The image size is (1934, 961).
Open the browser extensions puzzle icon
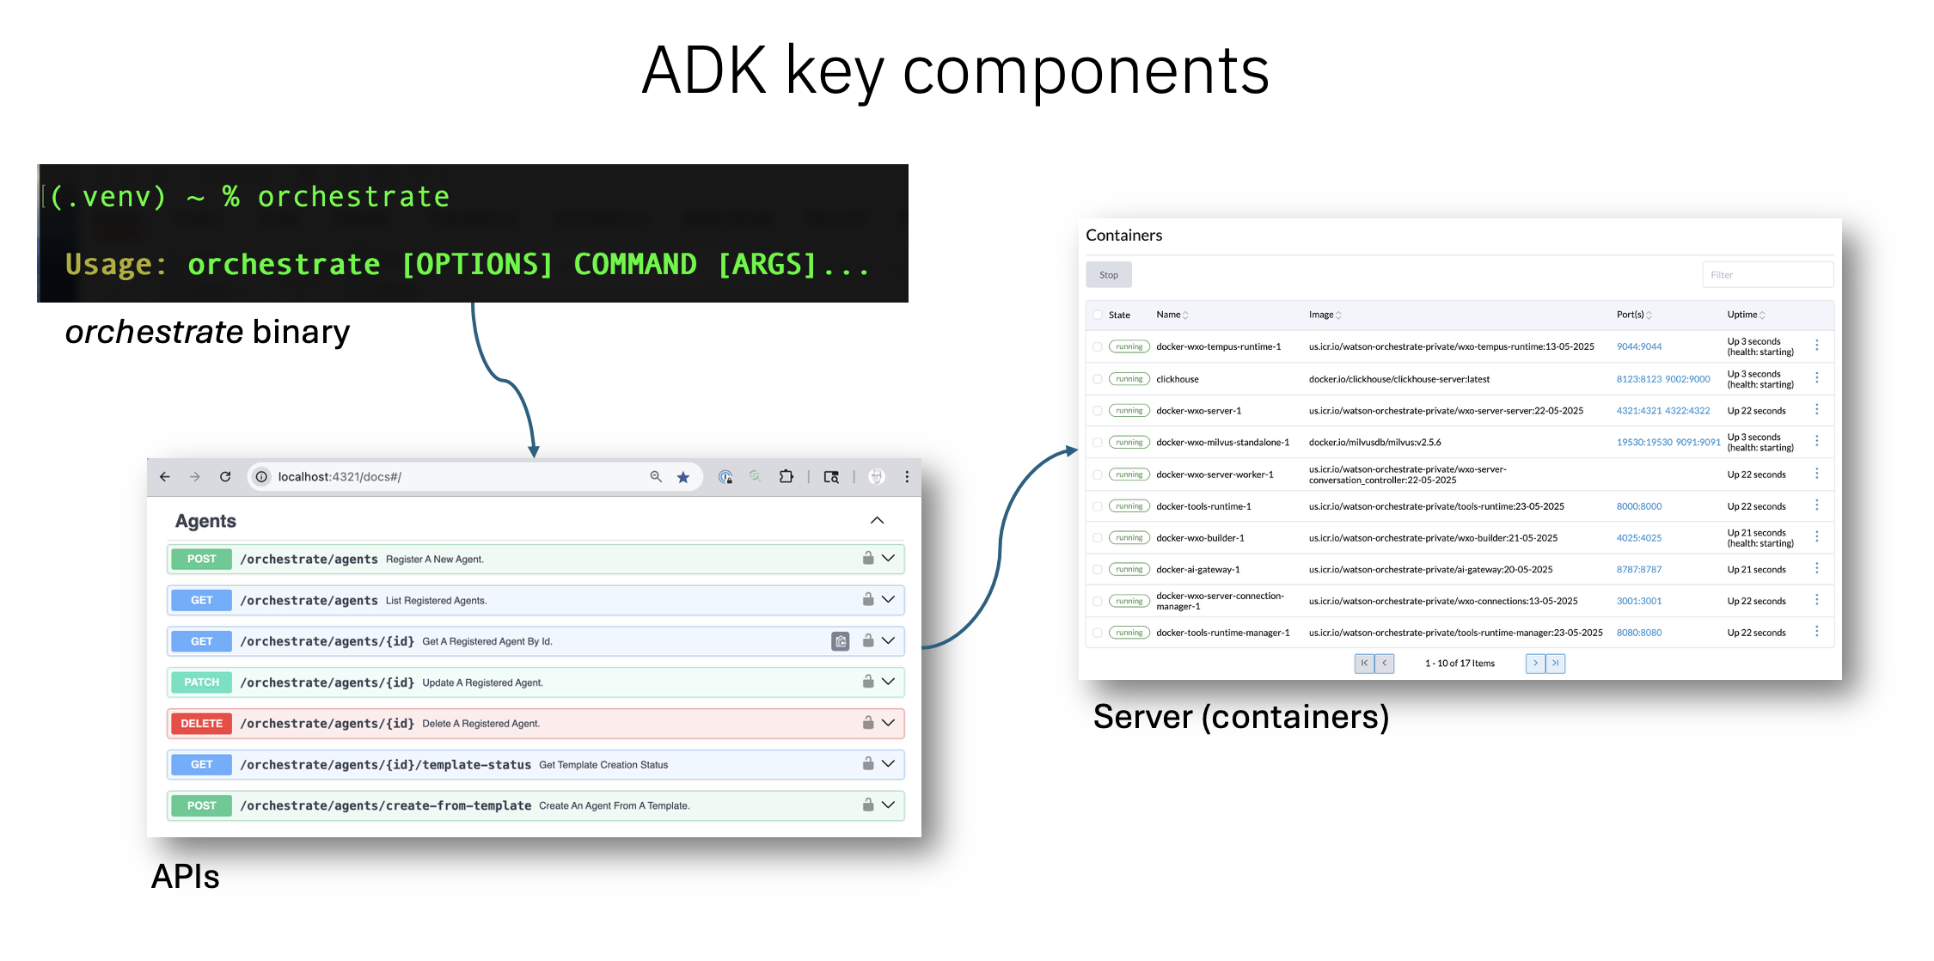[x=786, y=476]
